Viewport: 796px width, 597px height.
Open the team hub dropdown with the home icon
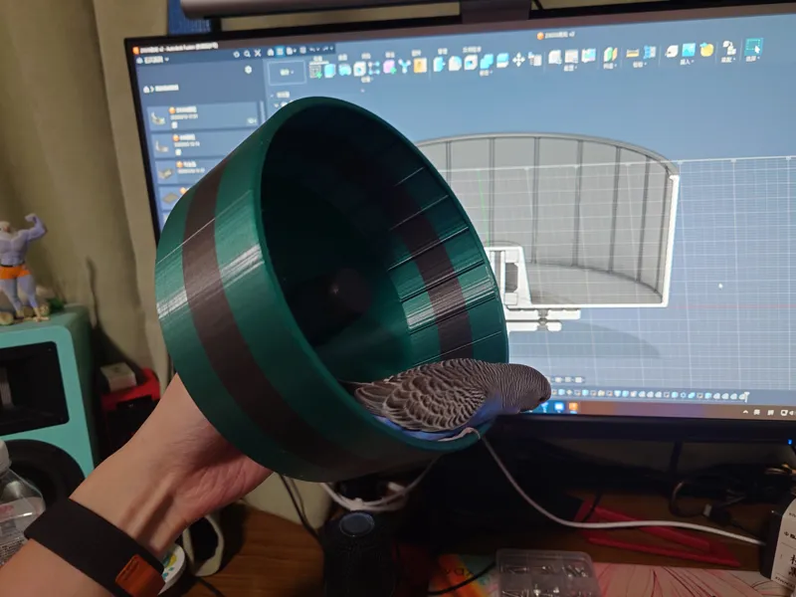pyautogui.click(x=151, y=61)
